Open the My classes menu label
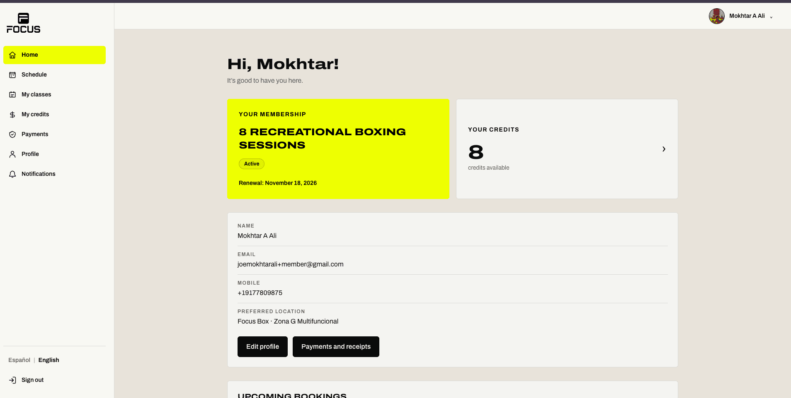Viewport: 791px width, 398px height. (36, 94)
